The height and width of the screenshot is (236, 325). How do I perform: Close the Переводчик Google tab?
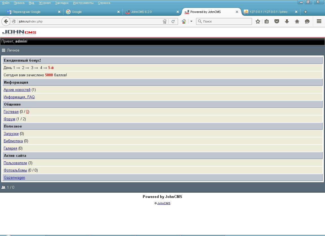(x=59, y=12)
